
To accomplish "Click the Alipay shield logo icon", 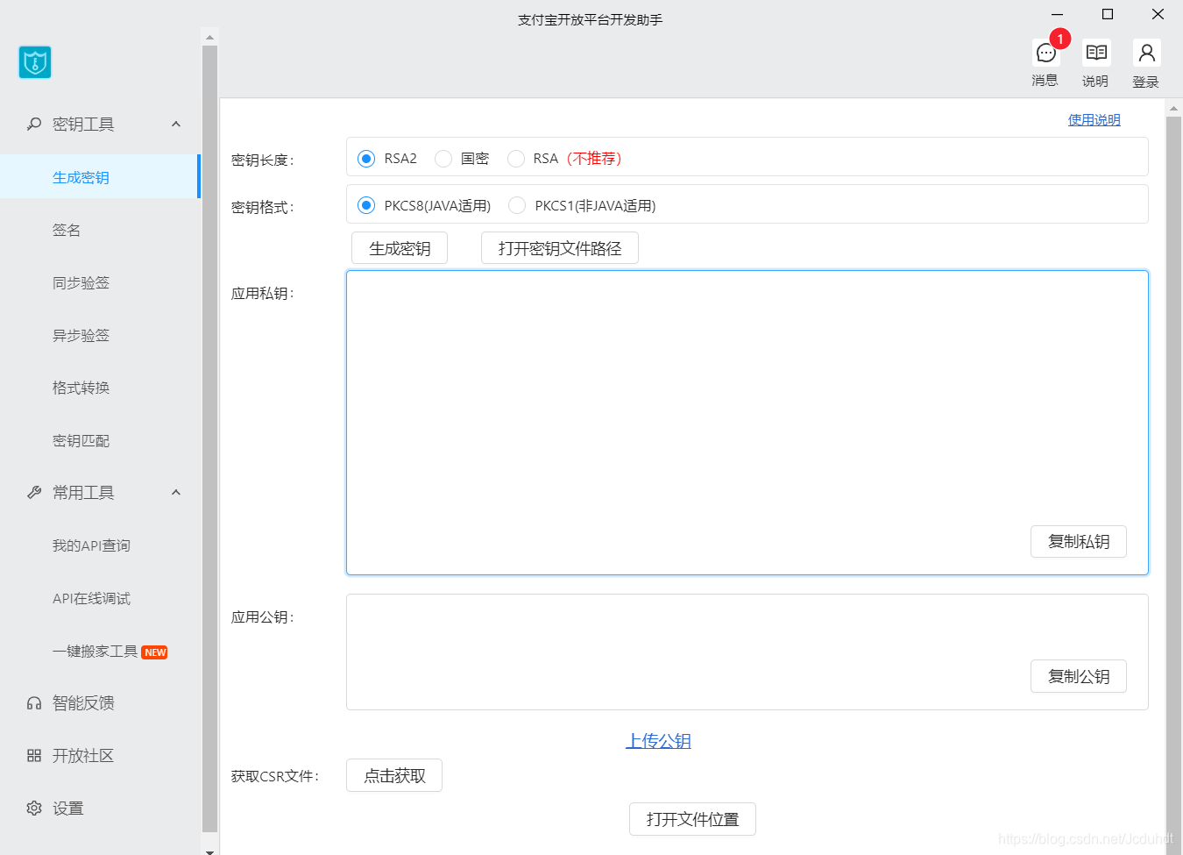I will [35, 62].
